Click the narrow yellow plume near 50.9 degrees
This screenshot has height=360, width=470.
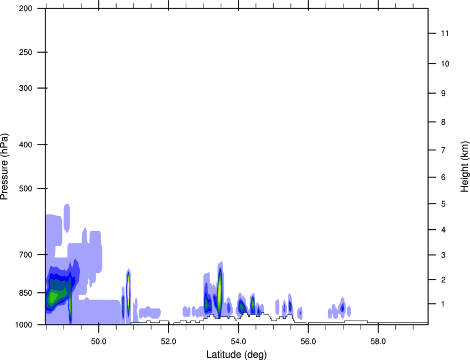128,290
